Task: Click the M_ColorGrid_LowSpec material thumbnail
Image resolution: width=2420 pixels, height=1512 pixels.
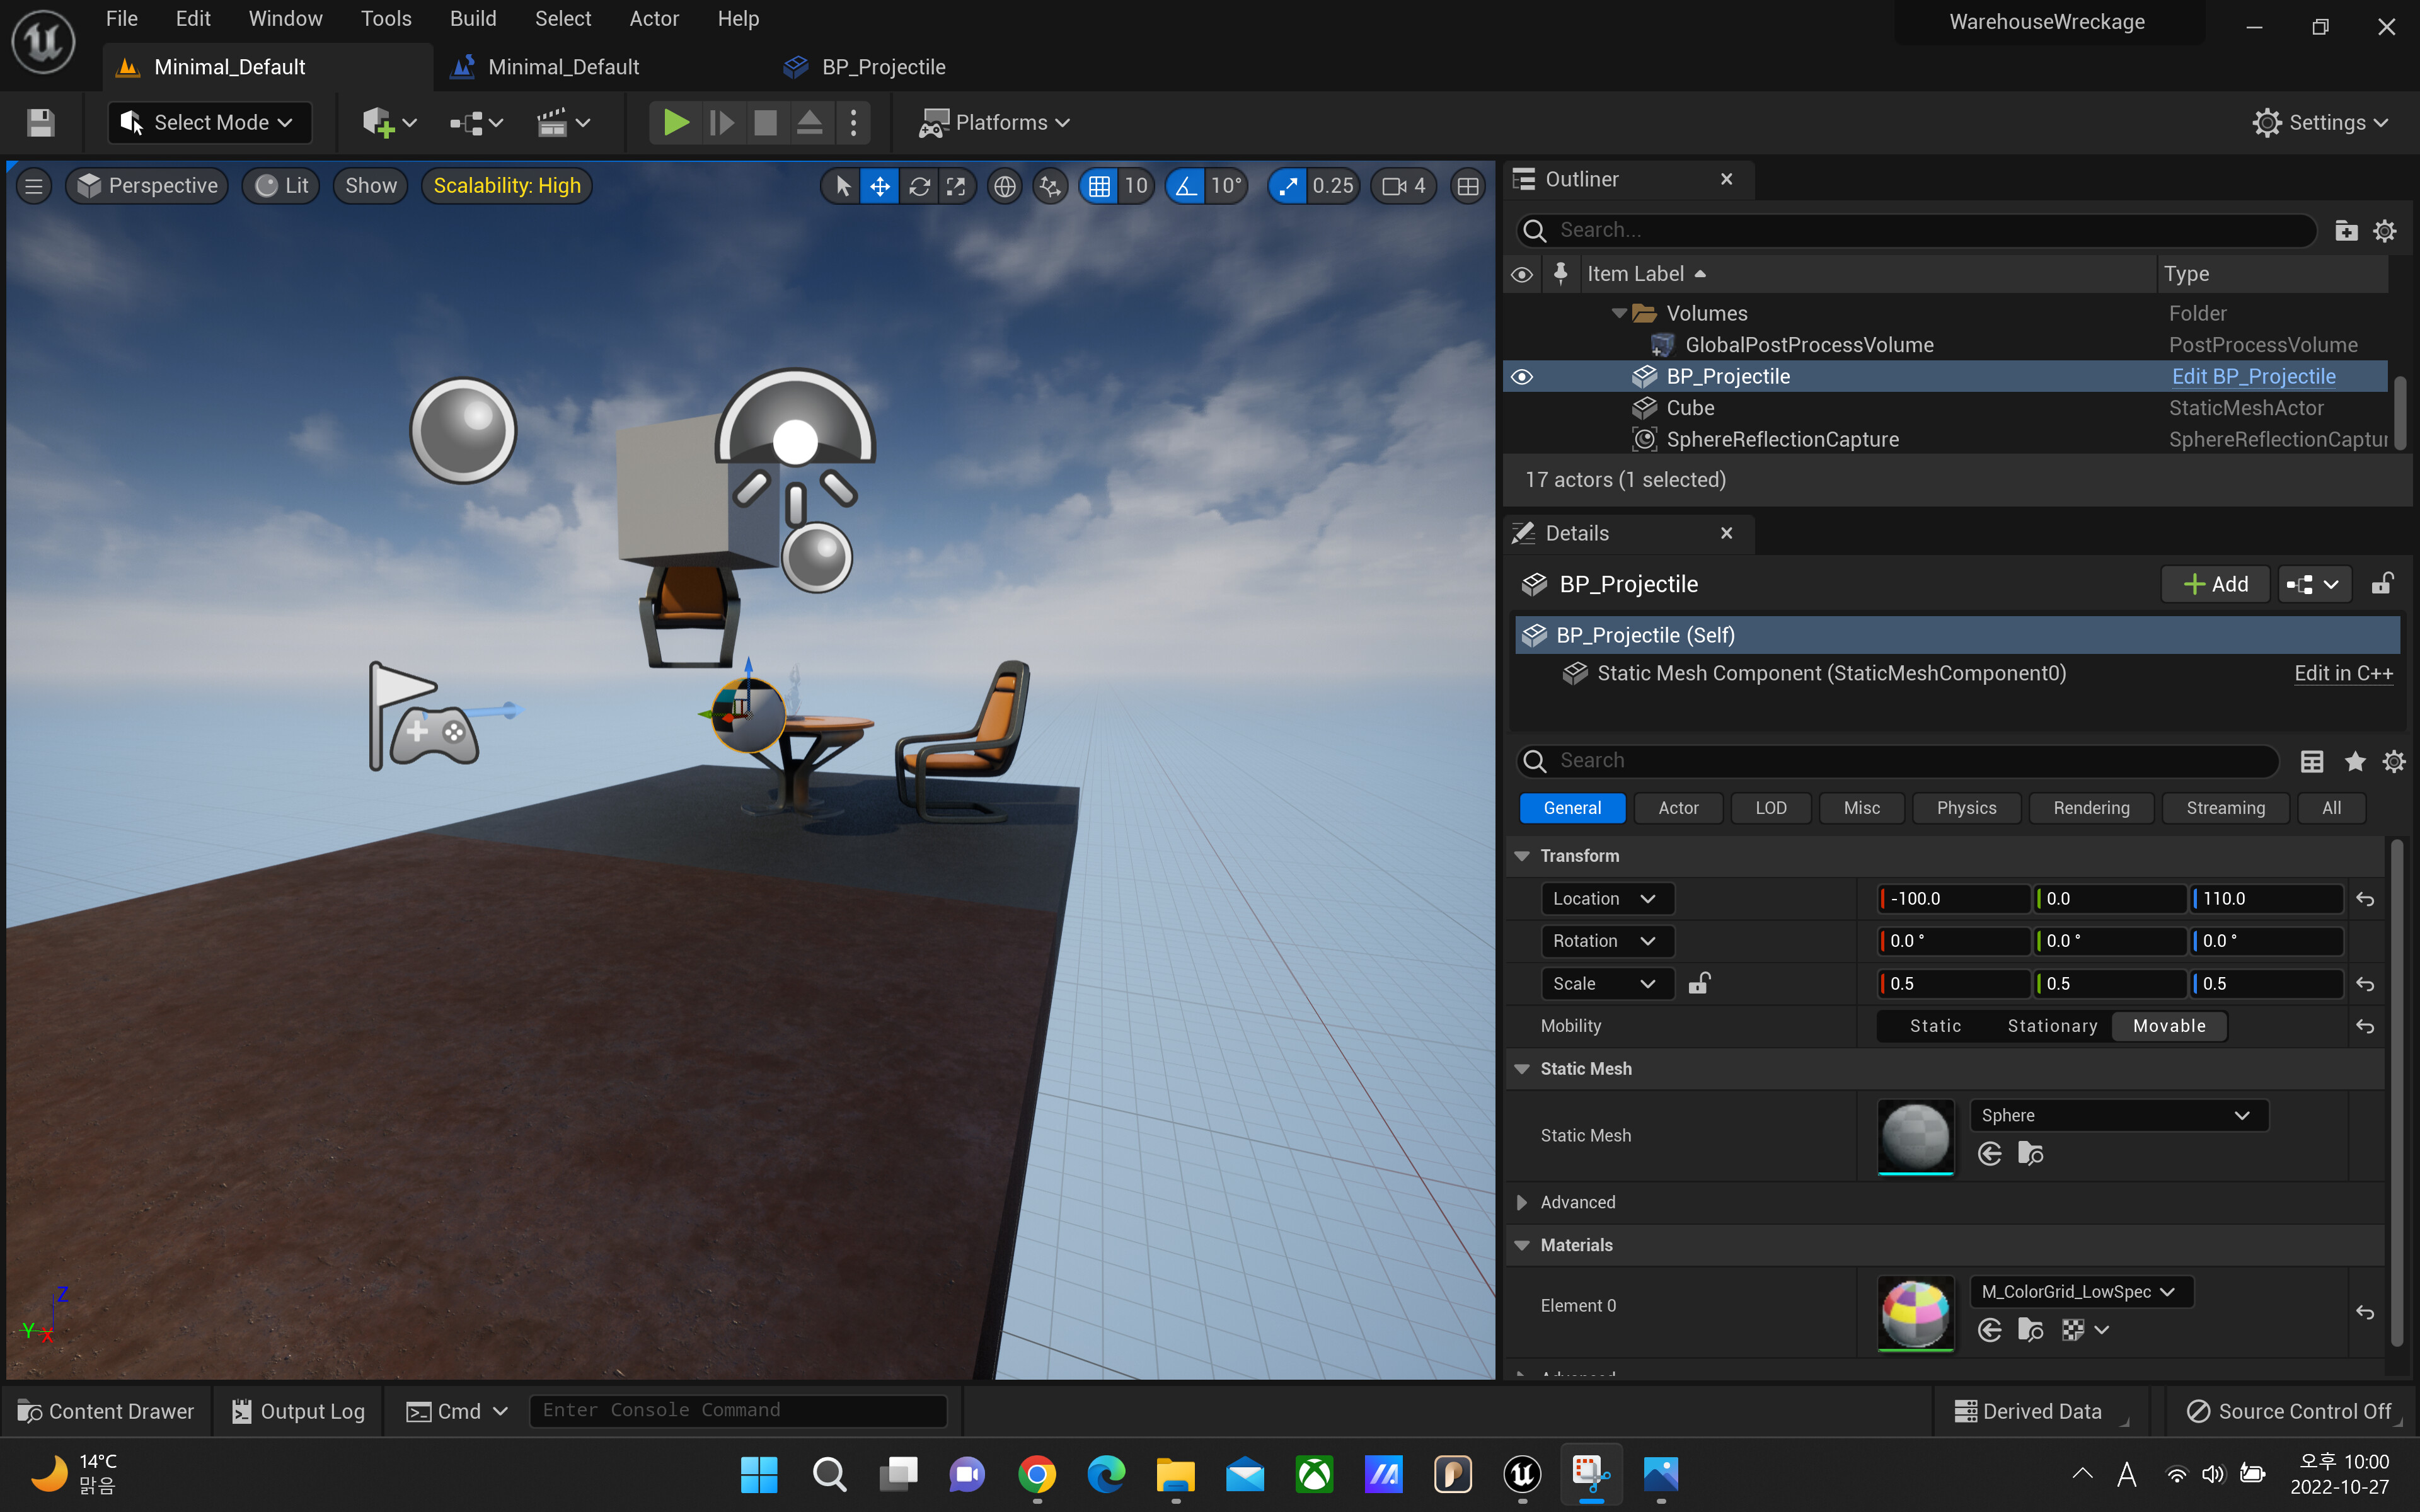Action: [x=1915, y=1311]
